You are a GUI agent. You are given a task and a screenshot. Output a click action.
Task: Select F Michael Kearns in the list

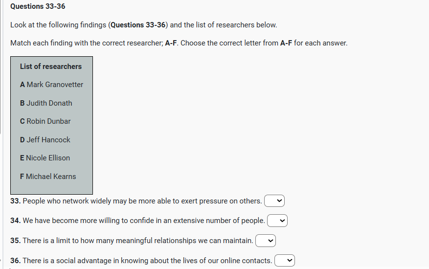(x=48, y=177)
